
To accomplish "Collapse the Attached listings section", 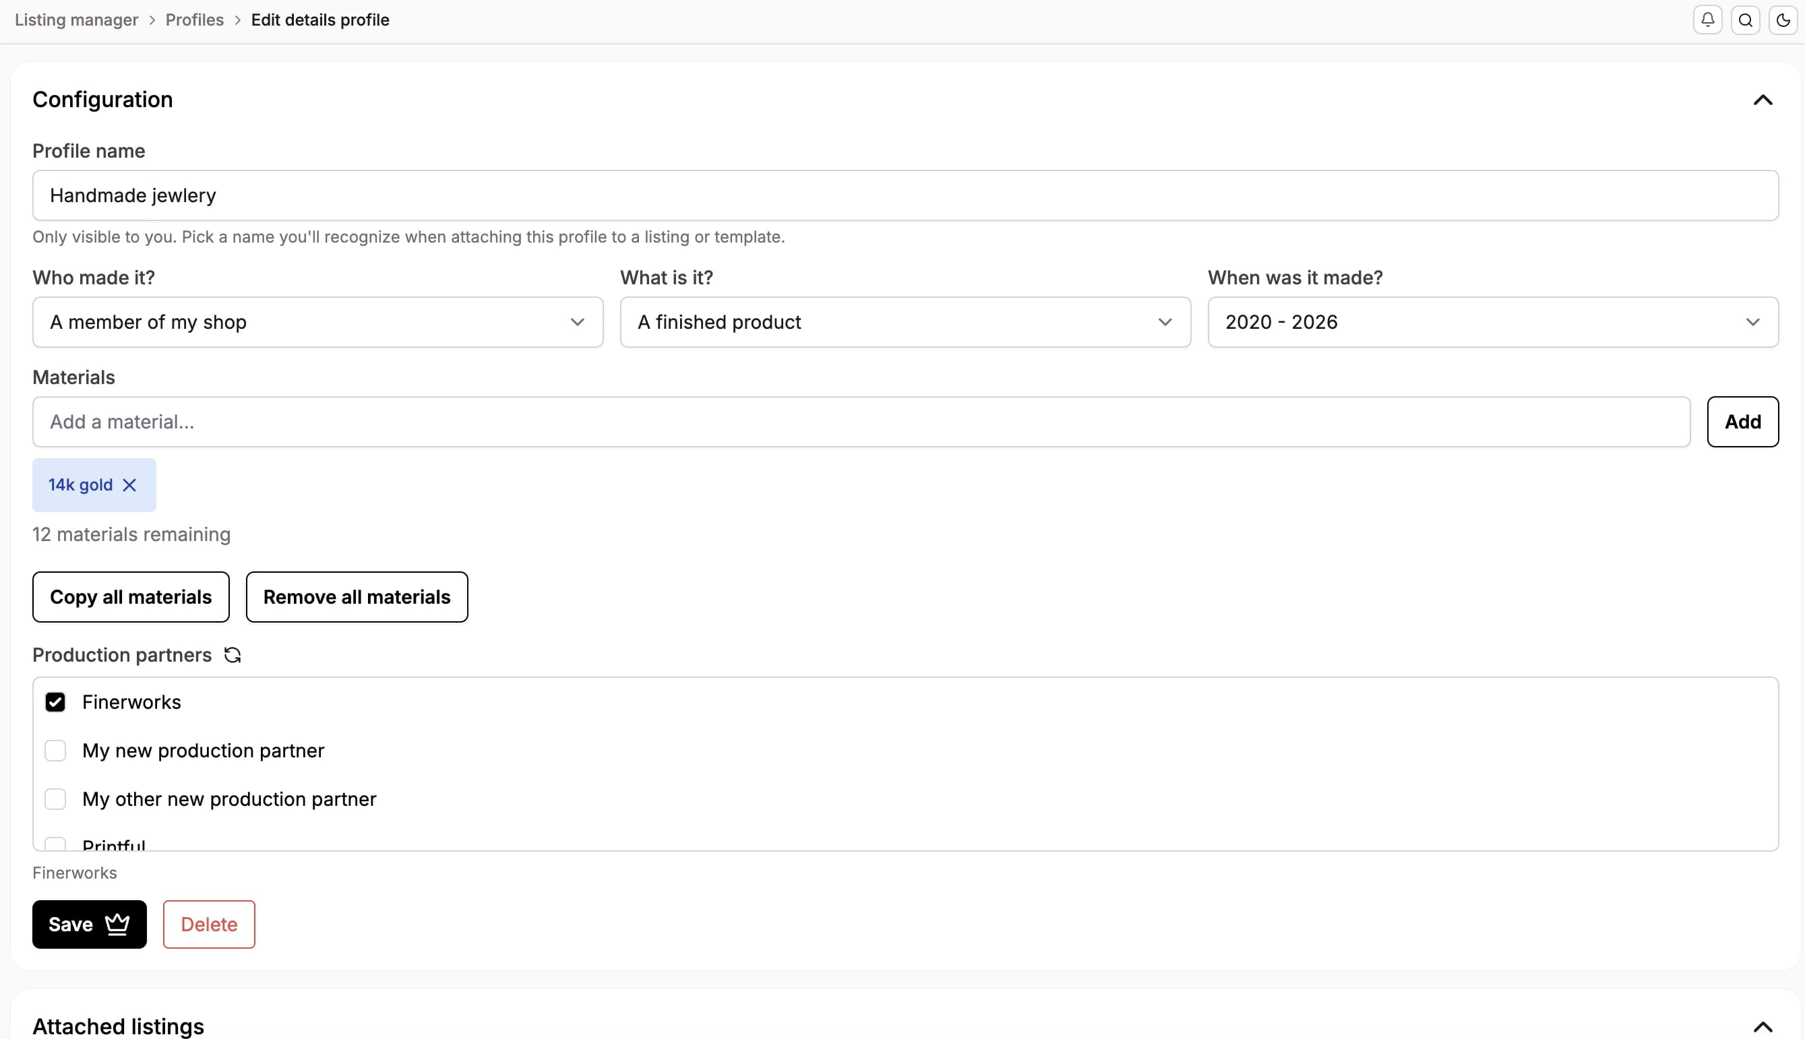I will pyautogui.click(x=1763, y=1027).
